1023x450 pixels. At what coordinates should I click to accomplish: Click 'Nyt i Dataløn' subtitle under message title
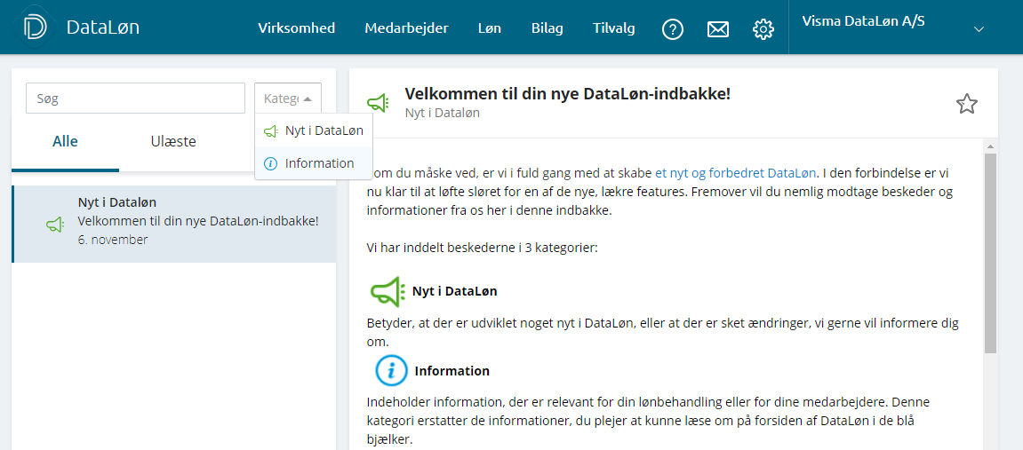point(443,113)
